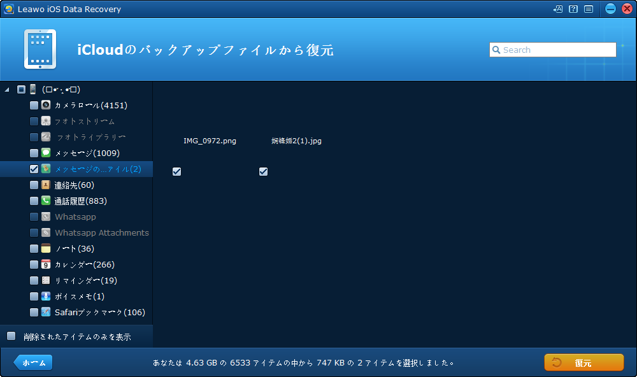The width and height of the screenshot is (637, 377).
Task: Open the title bar menu list icon
Action: point(589,9)
